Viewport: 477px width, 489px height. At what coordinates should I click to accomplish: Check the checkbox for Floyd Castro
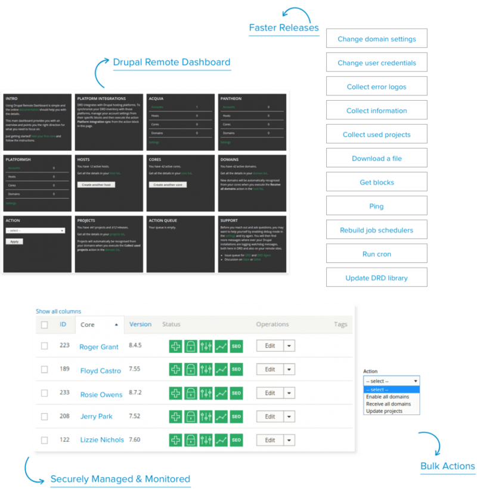coord(44,369)
